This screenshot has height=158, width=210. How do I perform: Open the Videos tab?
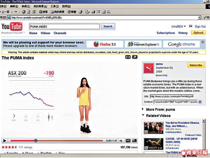click(x=45, y=33)
